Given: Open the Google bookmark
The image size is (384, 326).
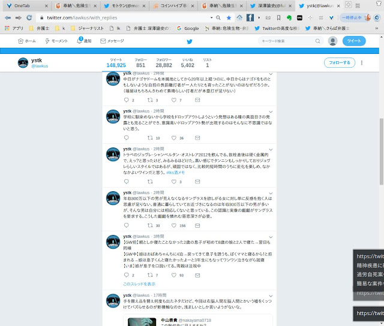Looking at the screenshot, I should pyautogui.click(x=188, y=28).
